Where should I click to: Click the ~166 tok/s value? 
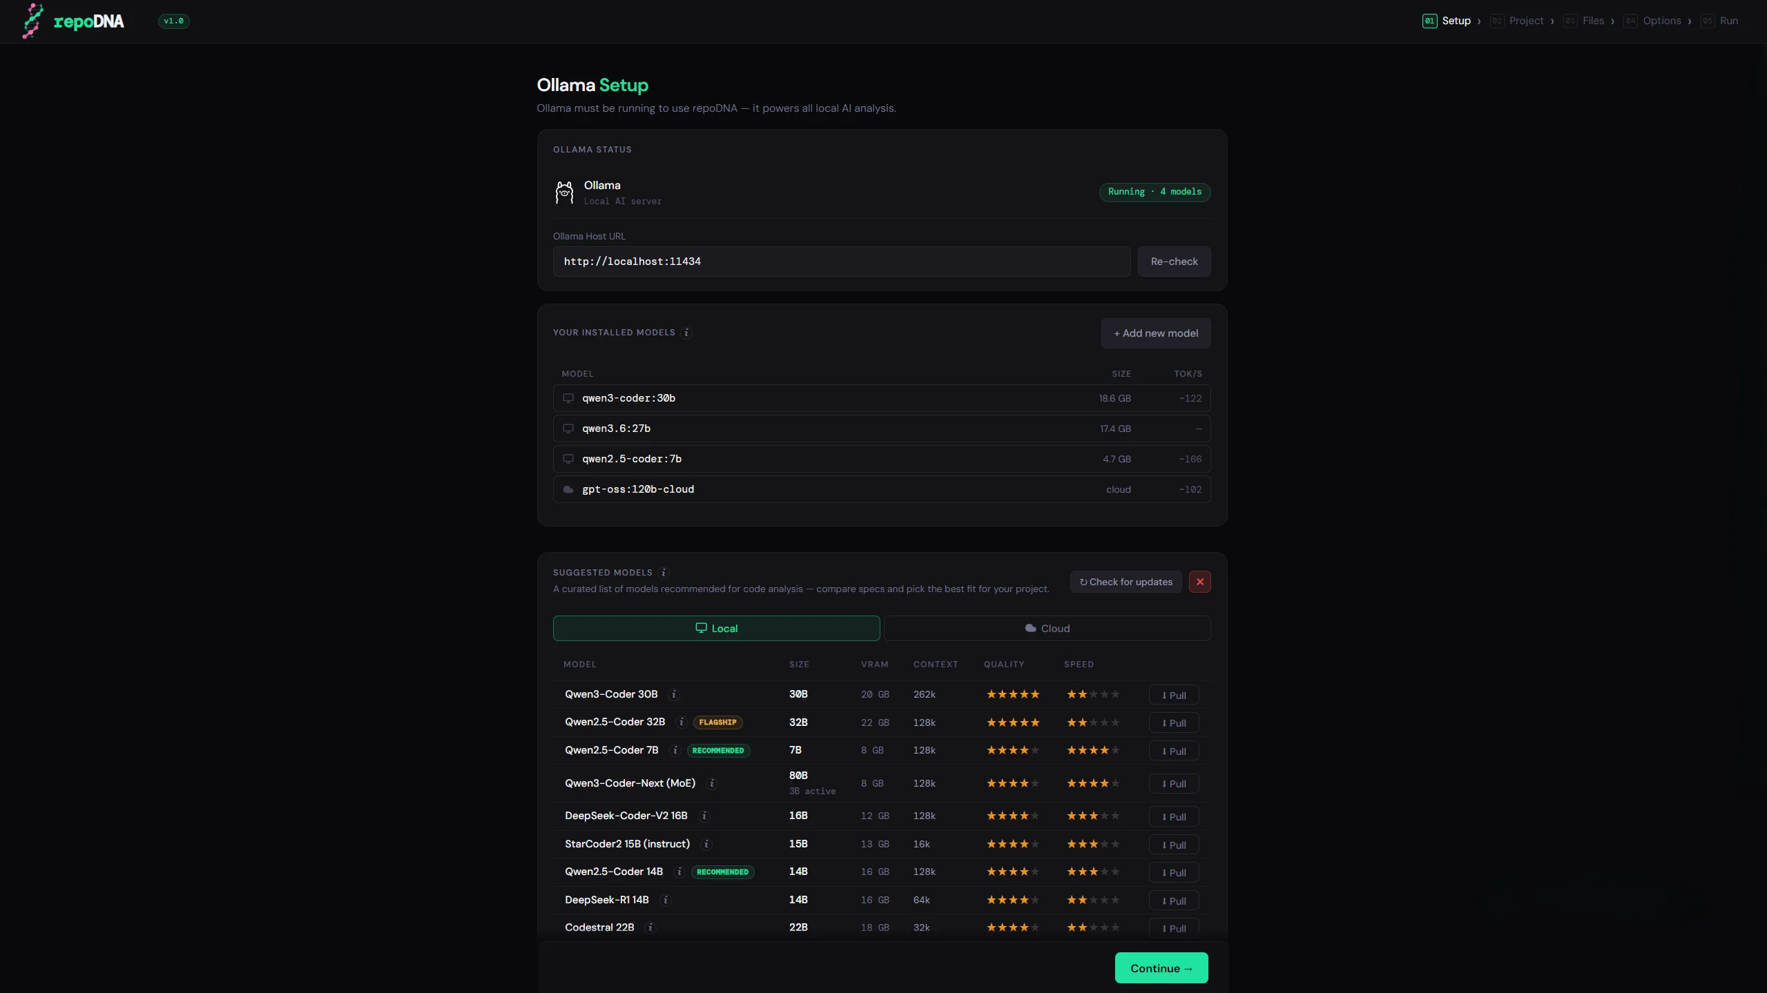(1190, 459)
